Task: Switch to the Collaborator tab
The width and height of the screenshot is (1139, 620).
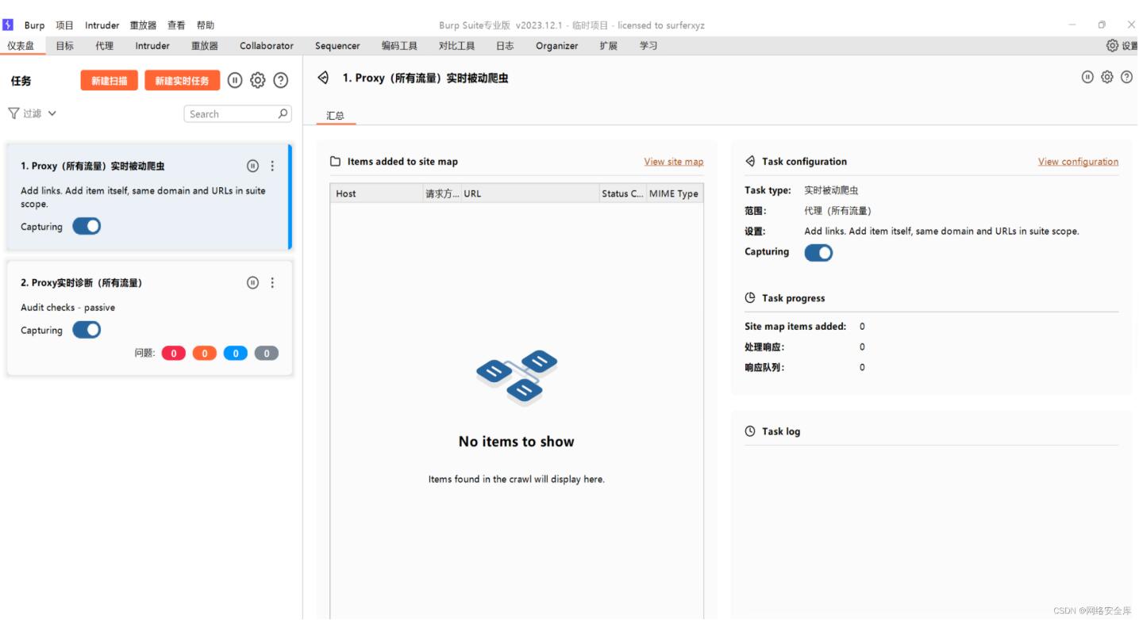Action: click(267, 46)
